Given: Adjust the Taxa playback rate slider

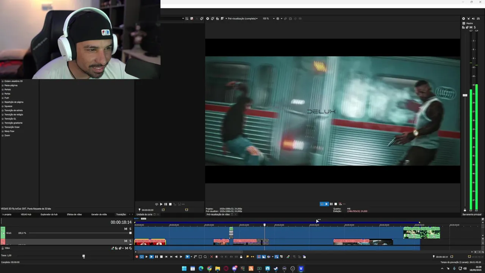Looking at the screenshot, I should [x=84, y=256].
